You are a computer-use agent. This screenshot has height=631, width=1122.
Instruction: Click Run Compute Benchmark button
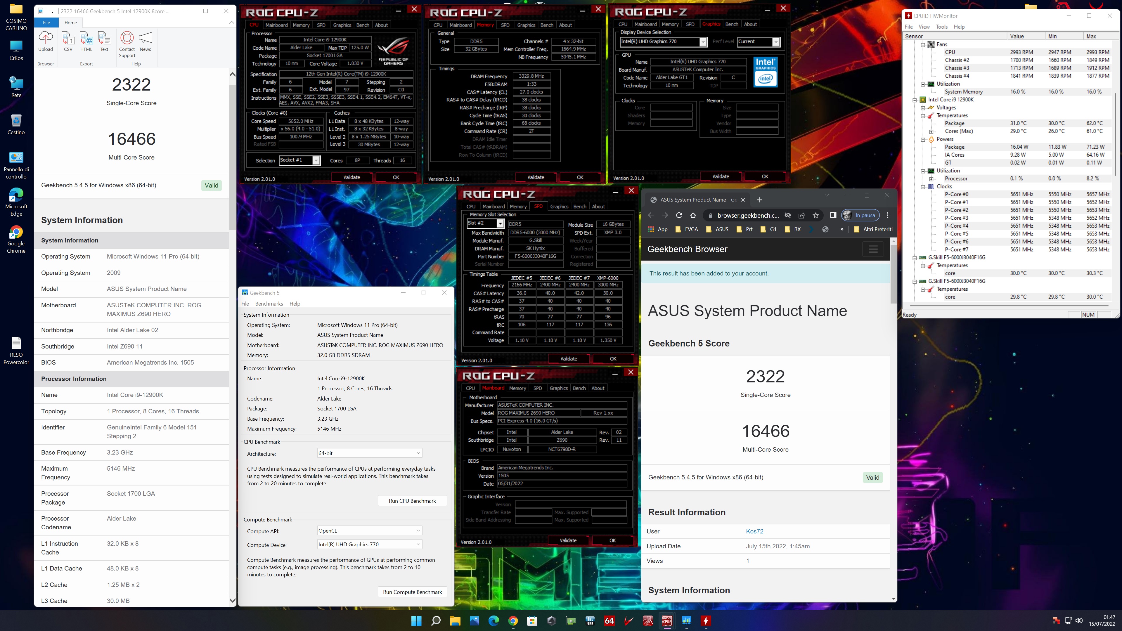[412, 592]
